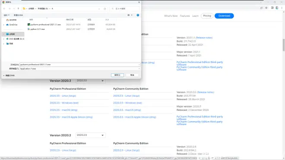Open Features in JetBrains nav
Image resolution: width=285 pixels, height=160 pixels.
[185, 16]
